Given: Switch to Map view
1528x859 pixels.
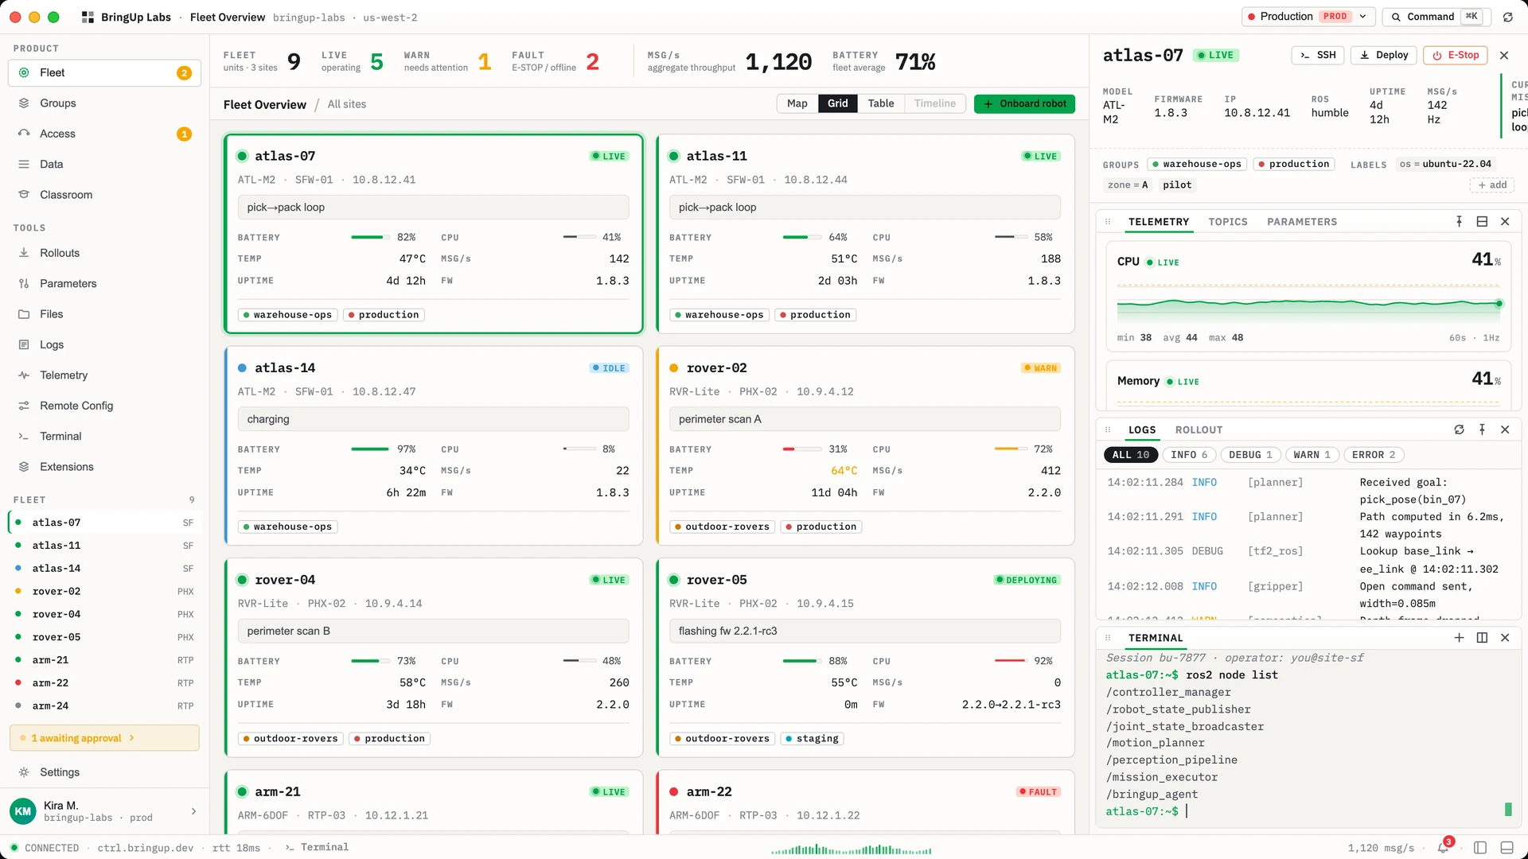Looking at the screenshot, I should tap(797, 103).
